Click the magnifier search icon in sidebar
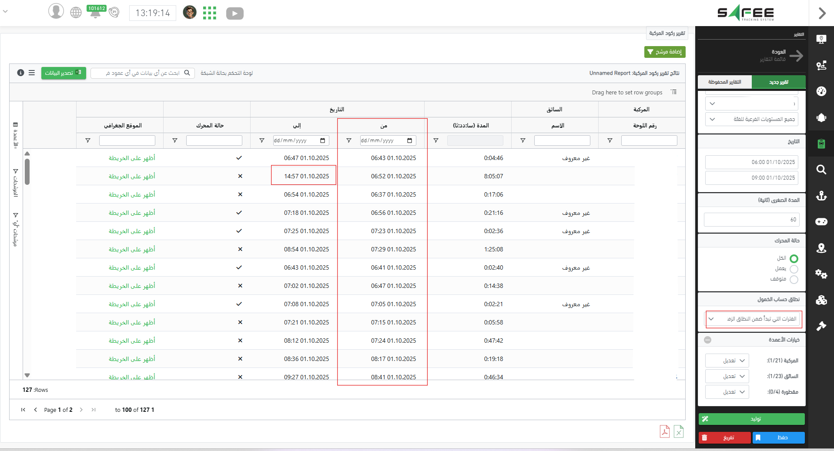834x451 pixels. 821,170
